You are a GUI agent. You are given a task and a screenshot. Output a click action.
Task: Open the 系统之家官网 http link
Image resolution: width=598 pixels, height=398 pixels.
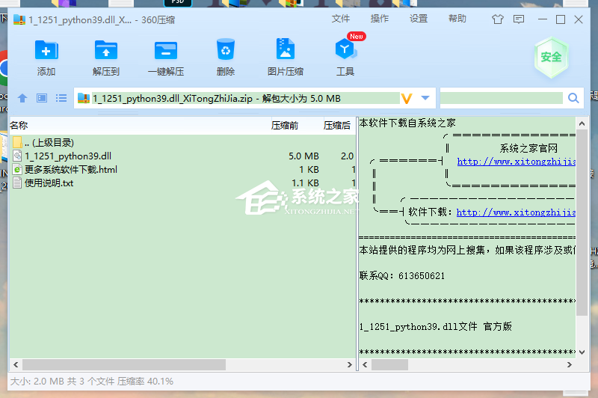[517, 162]
